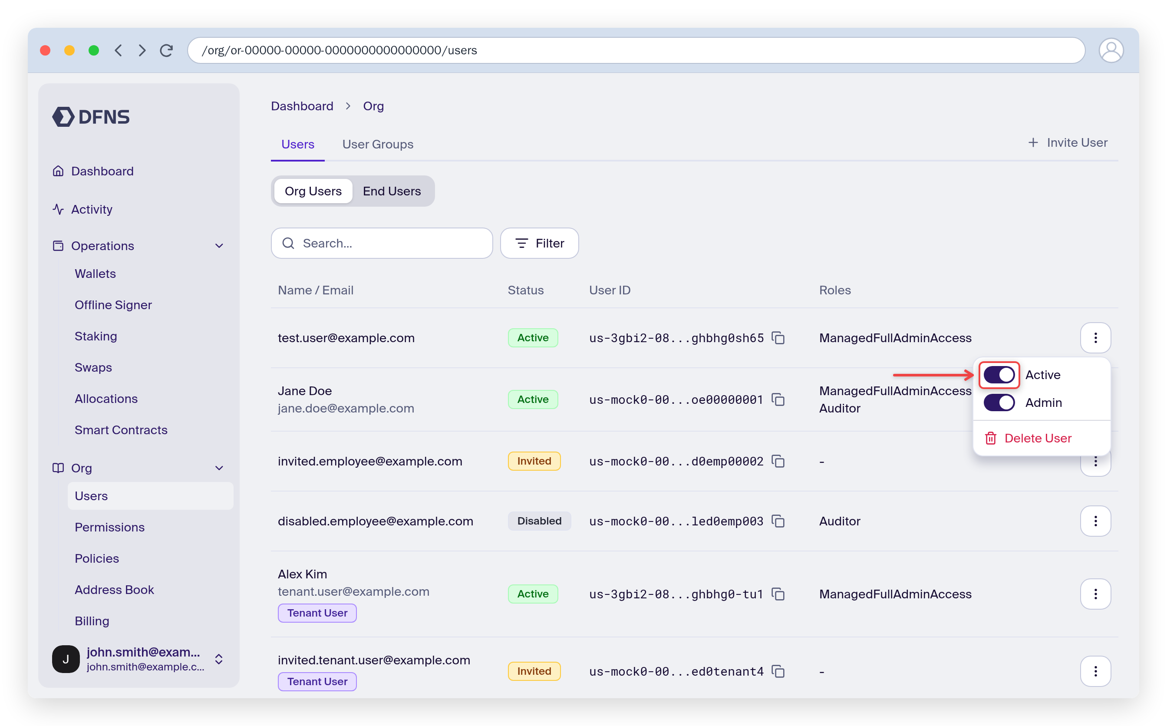Image resolution: width=1167 pixels, height=726 pixels.
Task: Open the Filter dropdown
Action: 540,244
